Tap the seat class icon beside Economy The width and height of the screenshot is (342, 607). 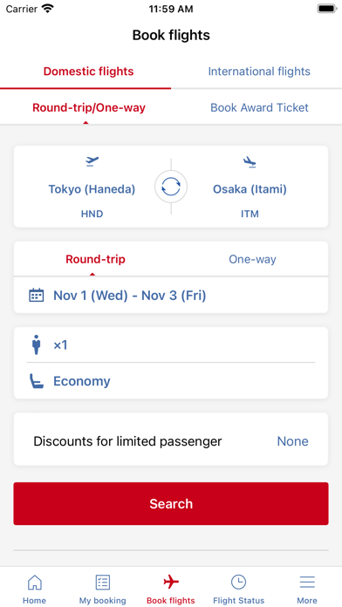pos(37,381)
